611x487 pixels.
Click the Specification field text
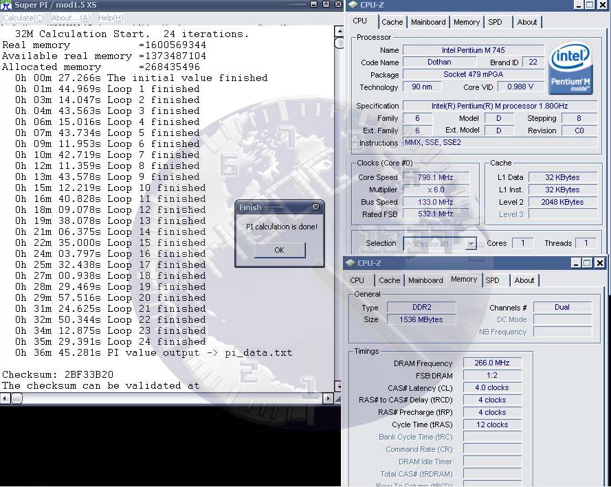coord(500,106)
